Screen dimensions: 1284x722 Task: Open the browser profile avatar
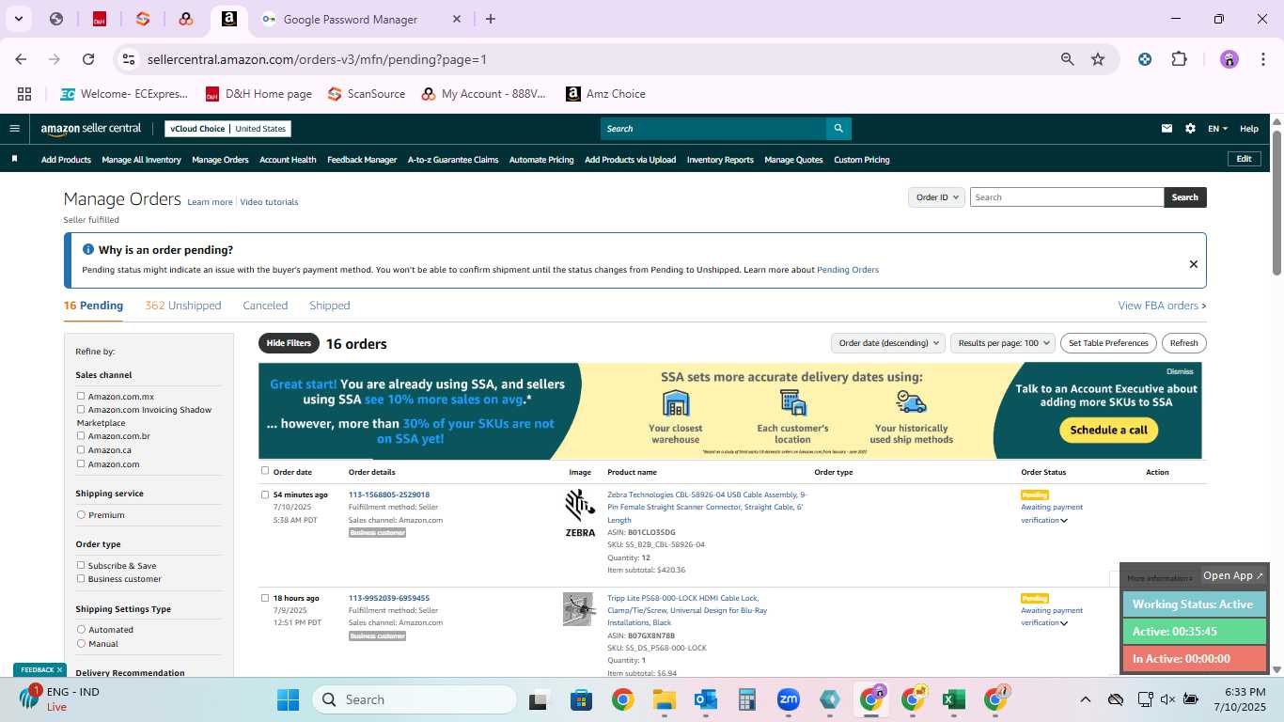click(1229, 59)
